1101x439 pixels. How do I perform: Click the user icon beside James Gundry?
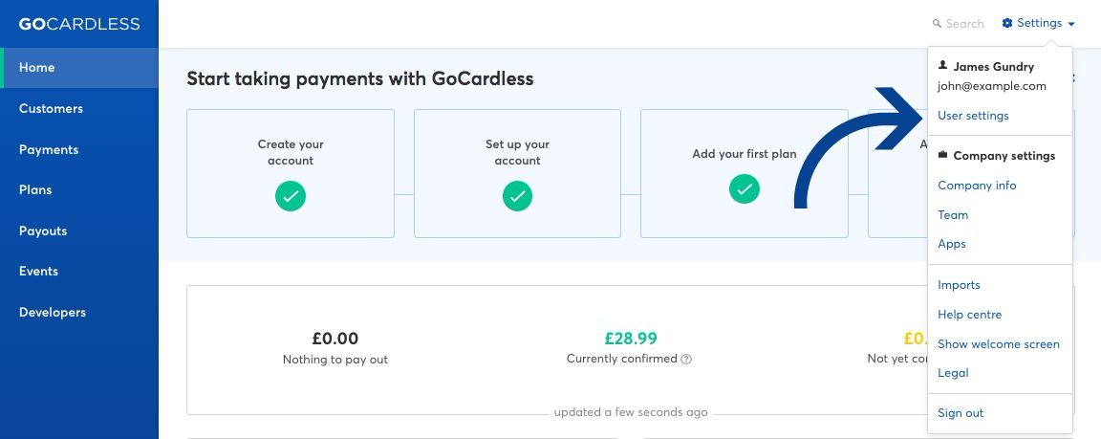[x=943, y=65]
